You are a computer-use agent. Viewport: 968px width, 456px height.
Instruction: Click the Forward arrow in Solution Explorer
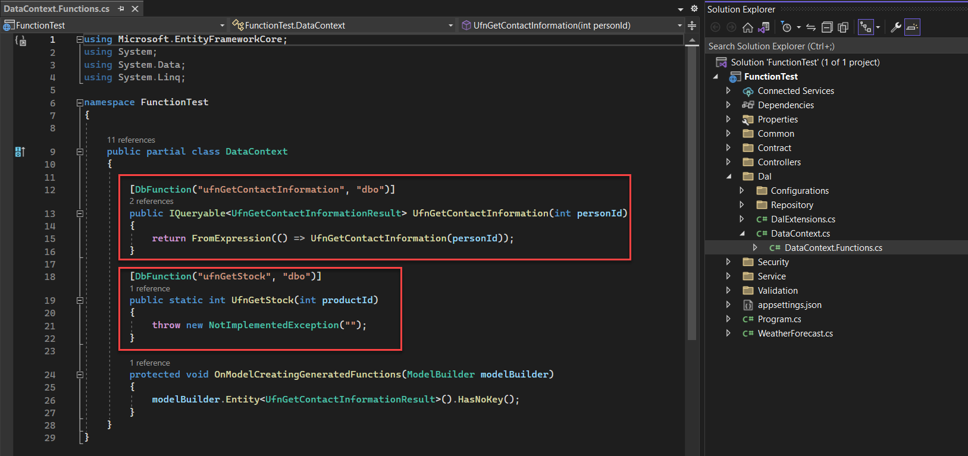[x=732, y=27]
